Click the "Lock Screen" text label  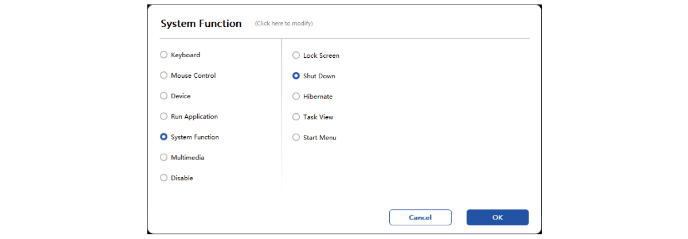pyautogui.click(x=321, y=55)
